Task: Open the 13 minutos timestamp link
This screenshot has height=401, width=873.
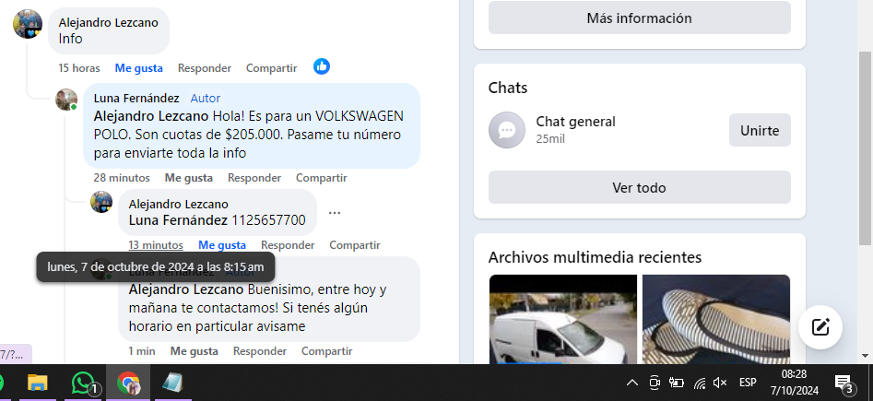Action: point(156,245)
